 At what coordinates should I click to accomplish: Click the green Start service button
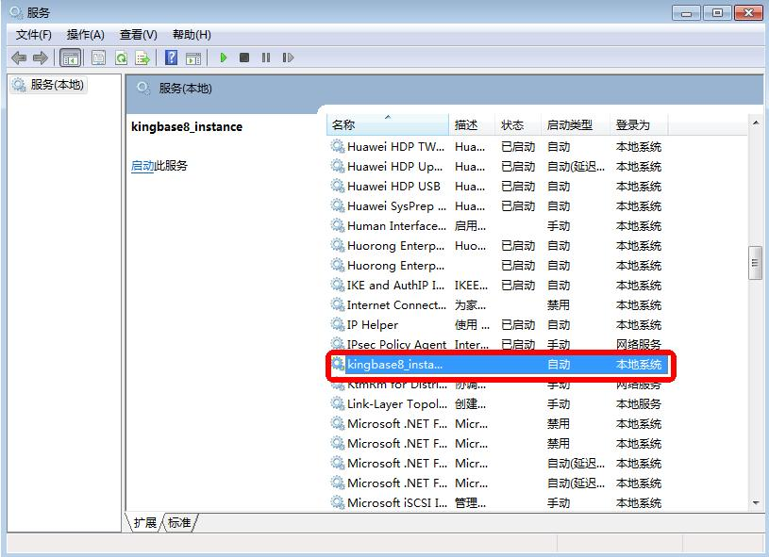[223, 57]
